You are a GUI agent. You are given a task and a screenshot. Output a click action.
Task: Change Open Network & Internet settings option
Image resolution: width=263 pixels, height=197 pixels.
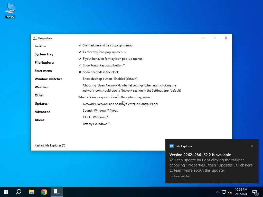(x=132, y=88)
